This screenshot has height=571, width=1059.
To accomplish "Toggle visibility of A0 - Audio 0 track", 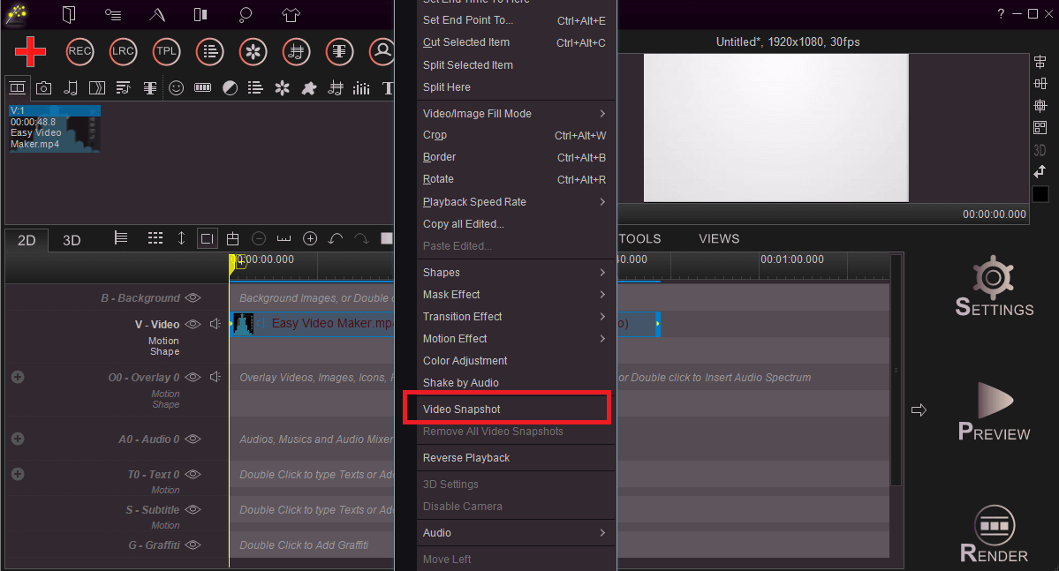I will click(x=193, y=439).
